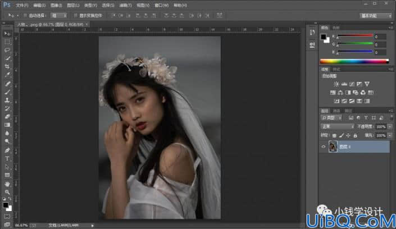Open the opacity slider dropdown arrow
The width and height of the screenshot is (396, 229).
[x=390, y=126]
